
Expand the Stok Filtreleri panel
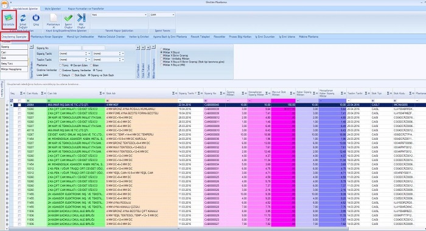point(143,47)
